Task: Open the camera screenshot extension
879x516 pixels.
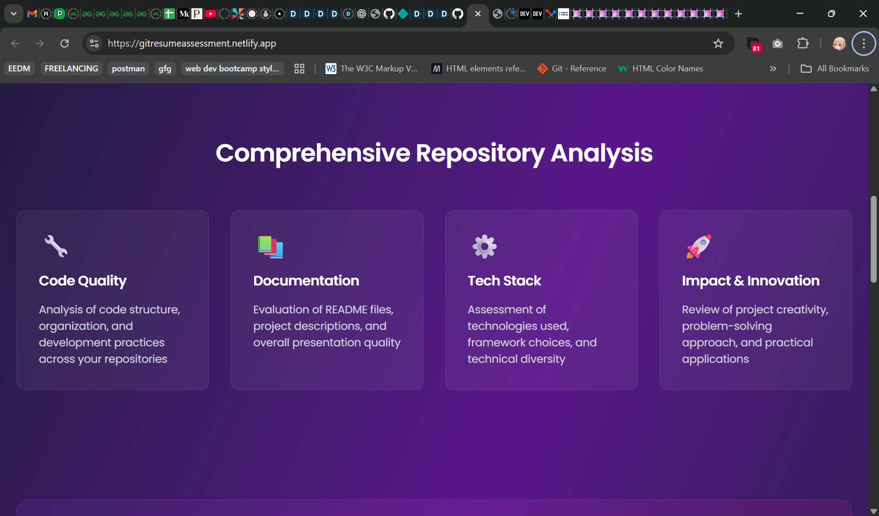Action: pyautogui.click(x=777, y=43)
